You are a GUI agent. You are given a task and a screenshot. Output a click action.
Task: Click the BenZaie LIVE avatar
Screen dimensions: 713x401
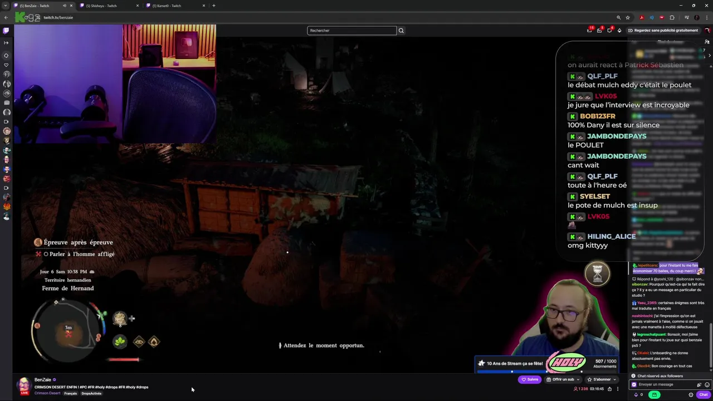click(x=24, y=385)
